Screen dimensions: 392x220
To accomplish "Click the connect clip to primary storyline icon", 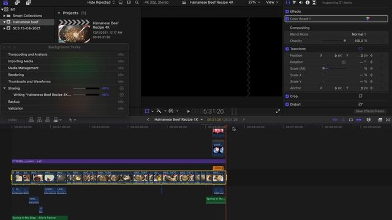I will click(31, 120).
